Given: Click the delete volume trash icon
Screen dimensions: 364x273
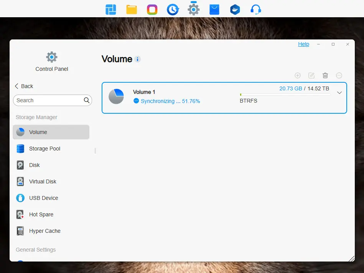Looking at the screenshot, I should (325, 75).
